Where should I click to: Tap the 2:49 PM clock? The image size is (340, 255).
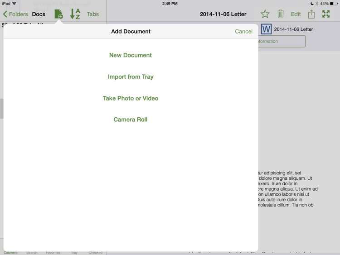coord(170,4)
